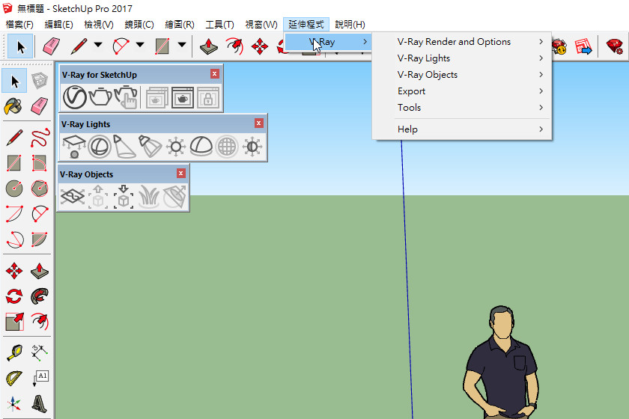Open rectangle shape tool dropdown arrow
629x419 pixels.
tap(182, 44)
